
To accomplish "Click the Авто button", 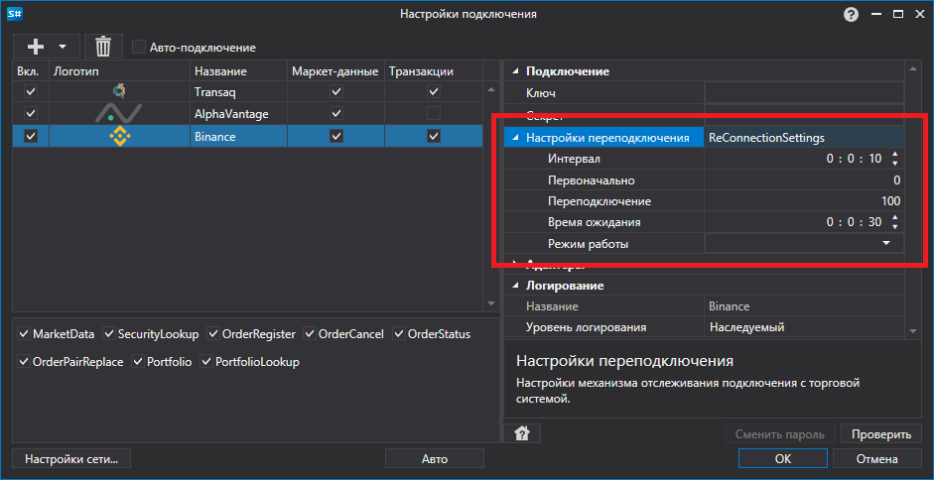I will (435, 458).
